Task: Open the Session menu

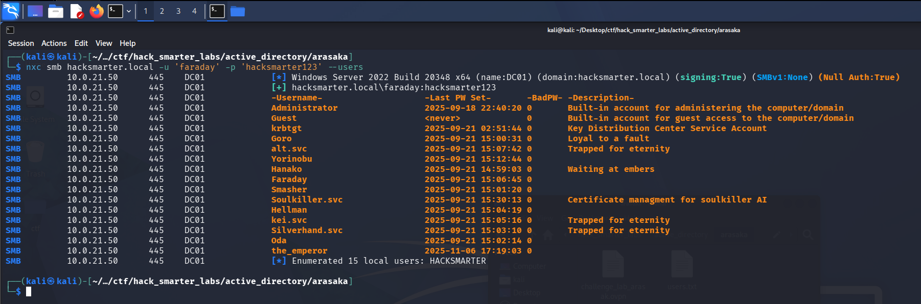Action: 21,43
